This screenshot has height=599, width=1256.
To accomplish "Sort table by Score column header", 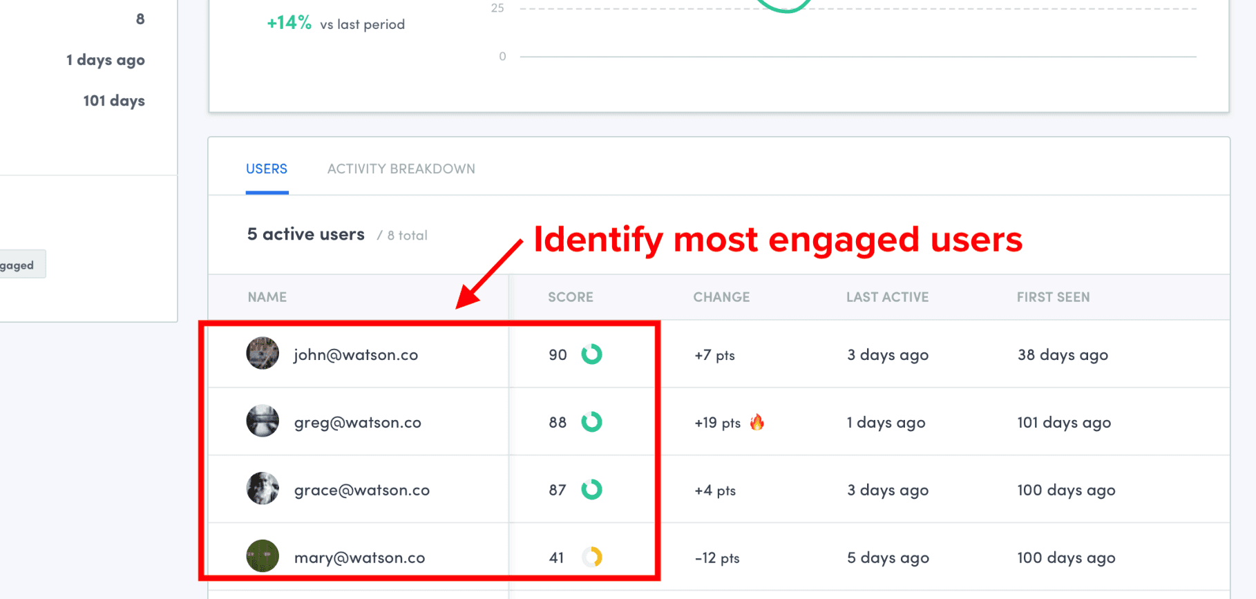I will [x=570, y=297].
